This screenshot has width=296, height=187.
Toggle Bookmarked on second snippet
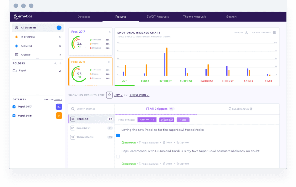tap(129, 164)
